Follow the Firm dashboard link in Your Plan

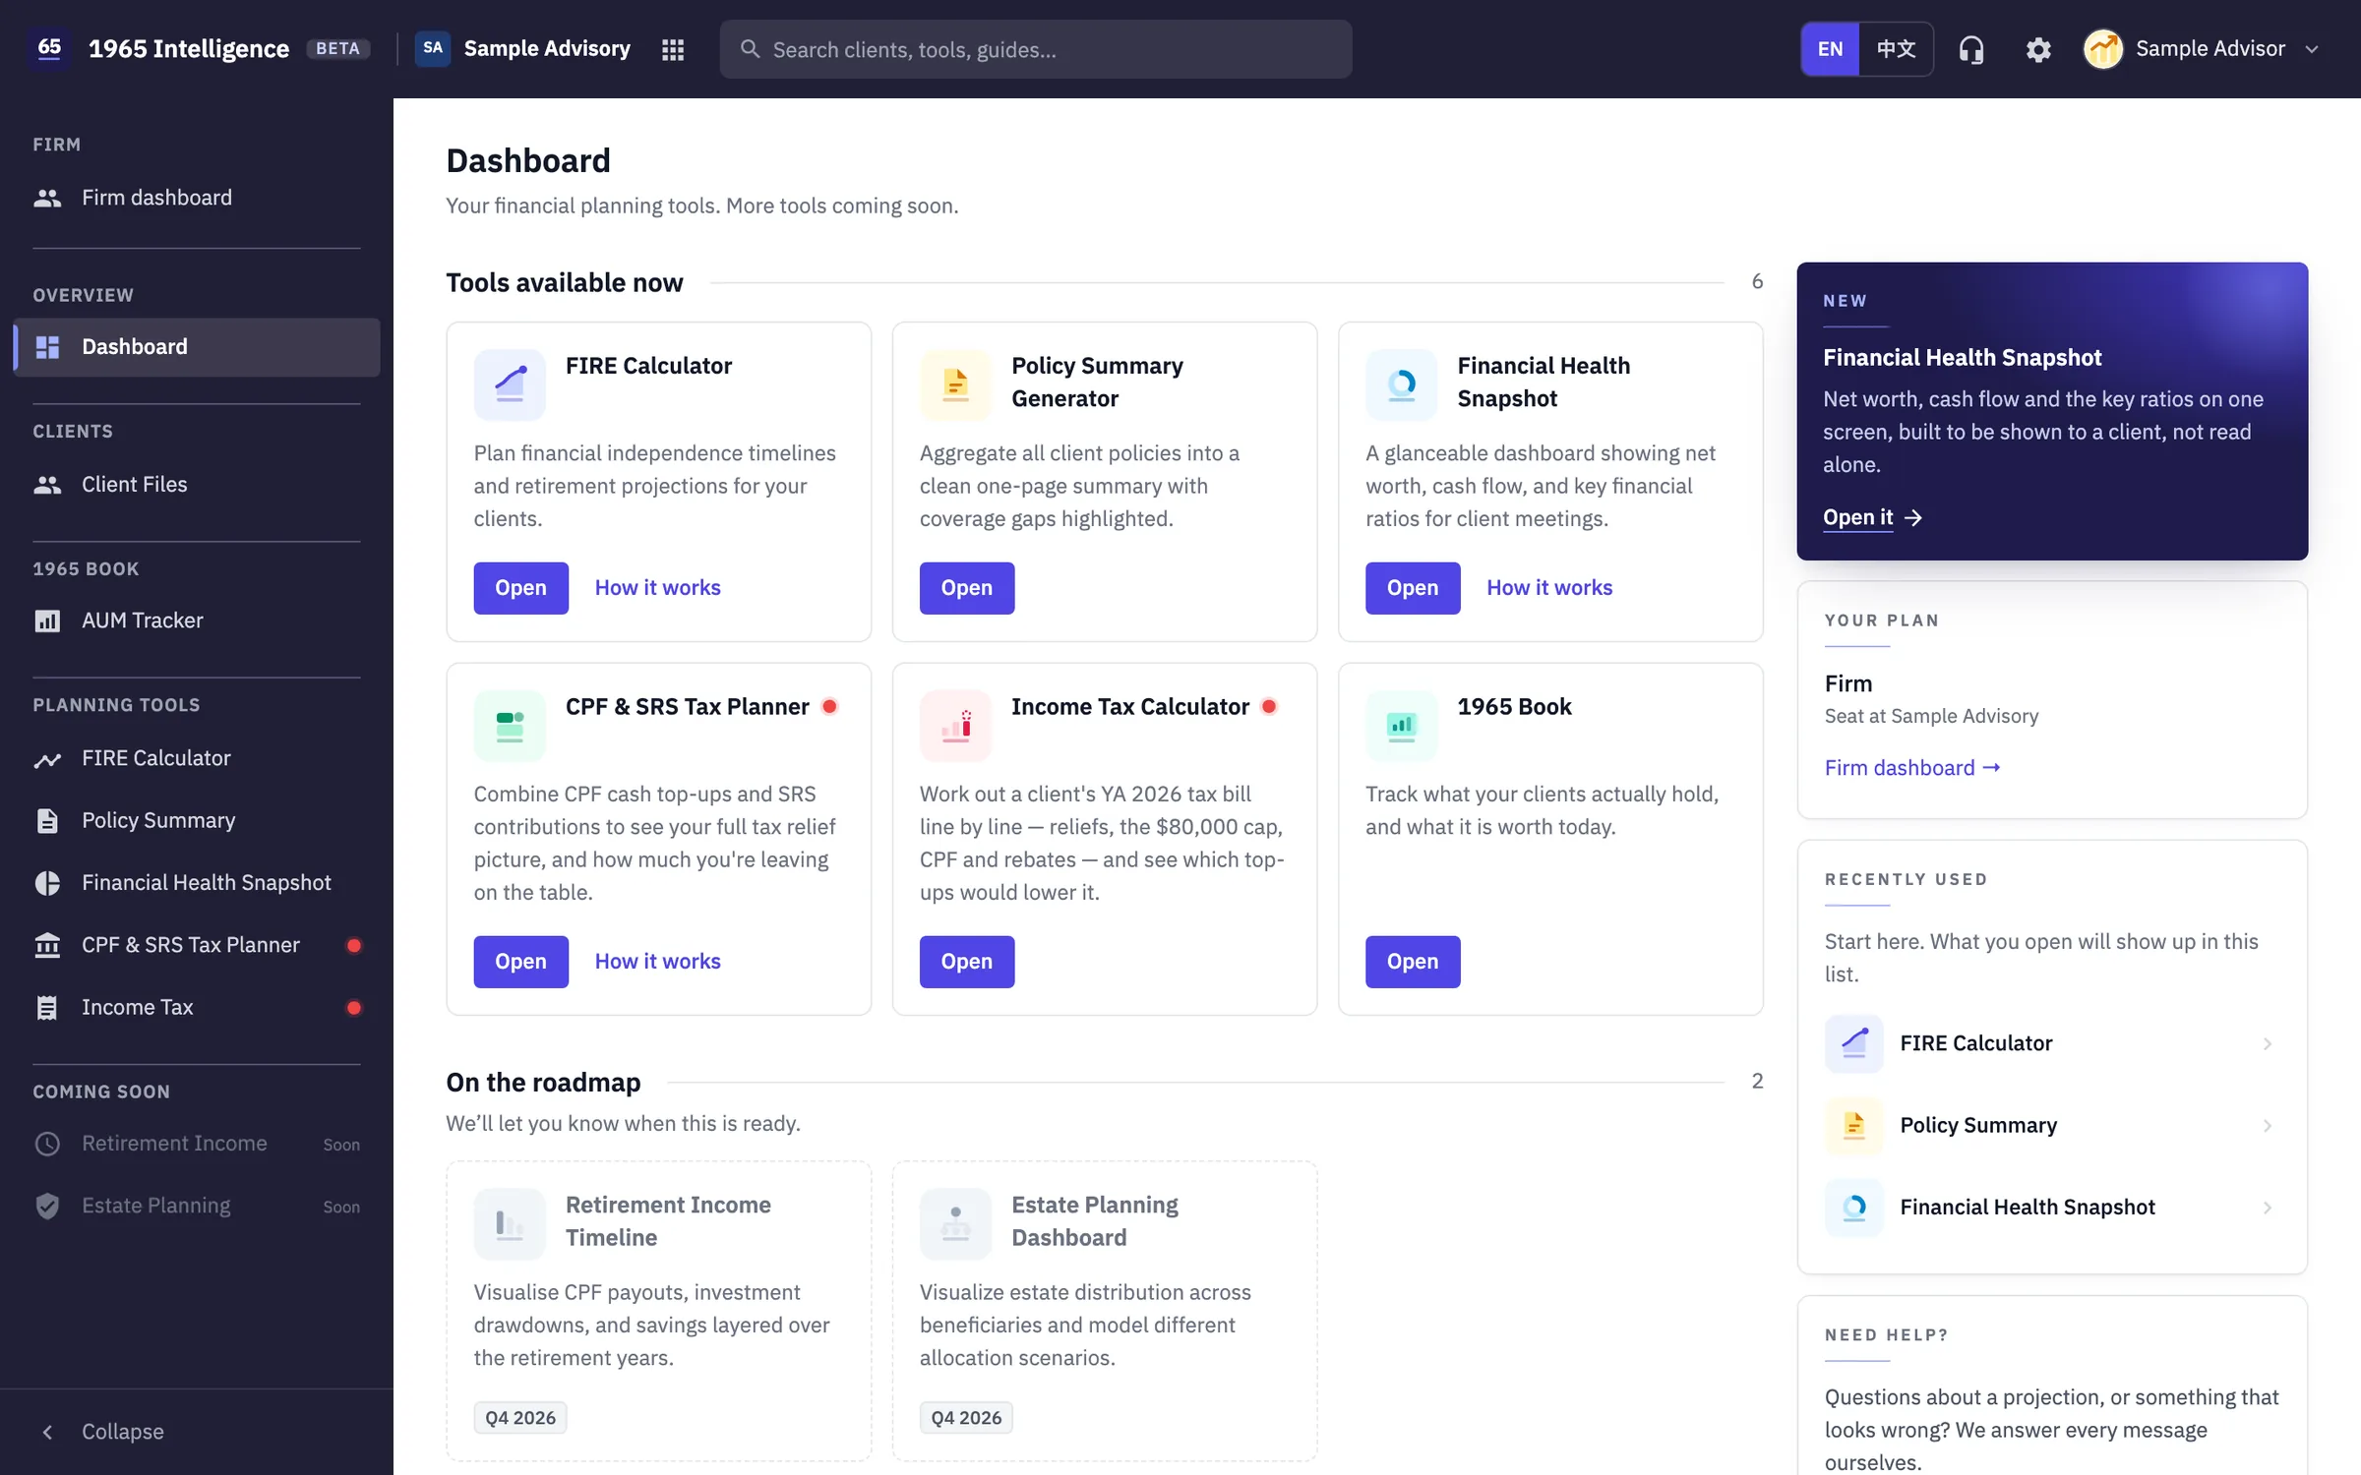(1911, 767)
